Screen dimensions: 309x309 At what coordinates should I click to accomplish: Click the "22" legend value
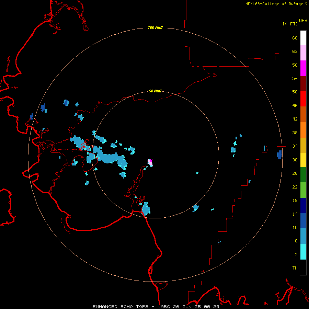tap(295, 187)
